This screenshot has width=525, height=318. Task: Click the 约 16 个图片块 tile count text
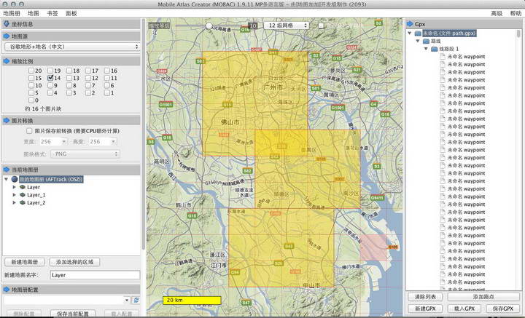tap(43, 109)
